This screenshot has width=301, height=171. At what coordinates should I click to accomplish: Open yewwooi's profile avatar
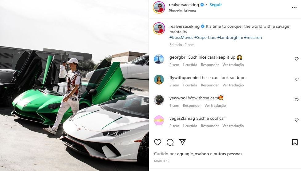pos(159,100)
